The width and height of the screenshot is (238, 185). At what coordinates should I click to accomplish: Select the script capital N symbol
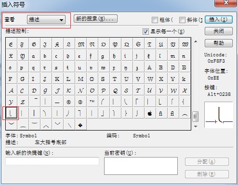click(x=80, y=91)
